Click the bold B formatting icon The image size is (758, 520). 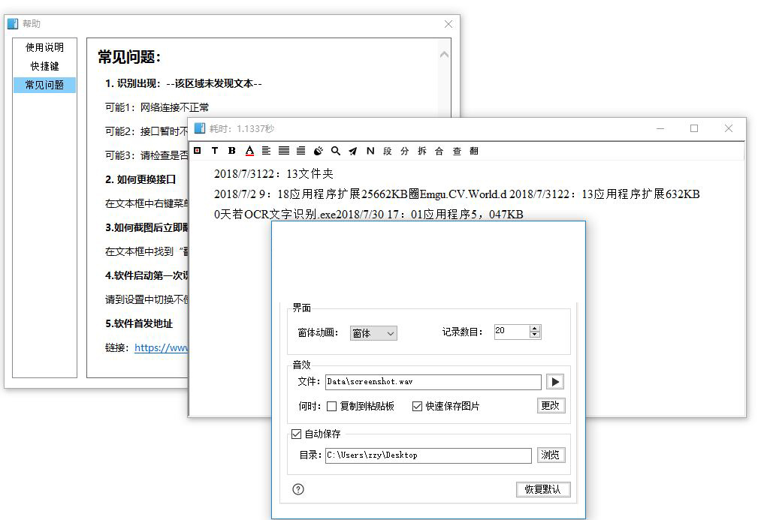coord(231,151)
